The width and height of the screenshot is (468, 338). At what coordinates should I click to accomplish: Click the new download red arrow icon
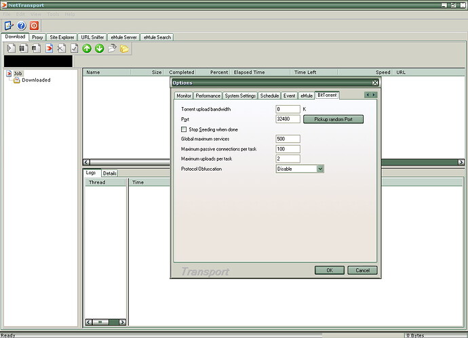49,48
